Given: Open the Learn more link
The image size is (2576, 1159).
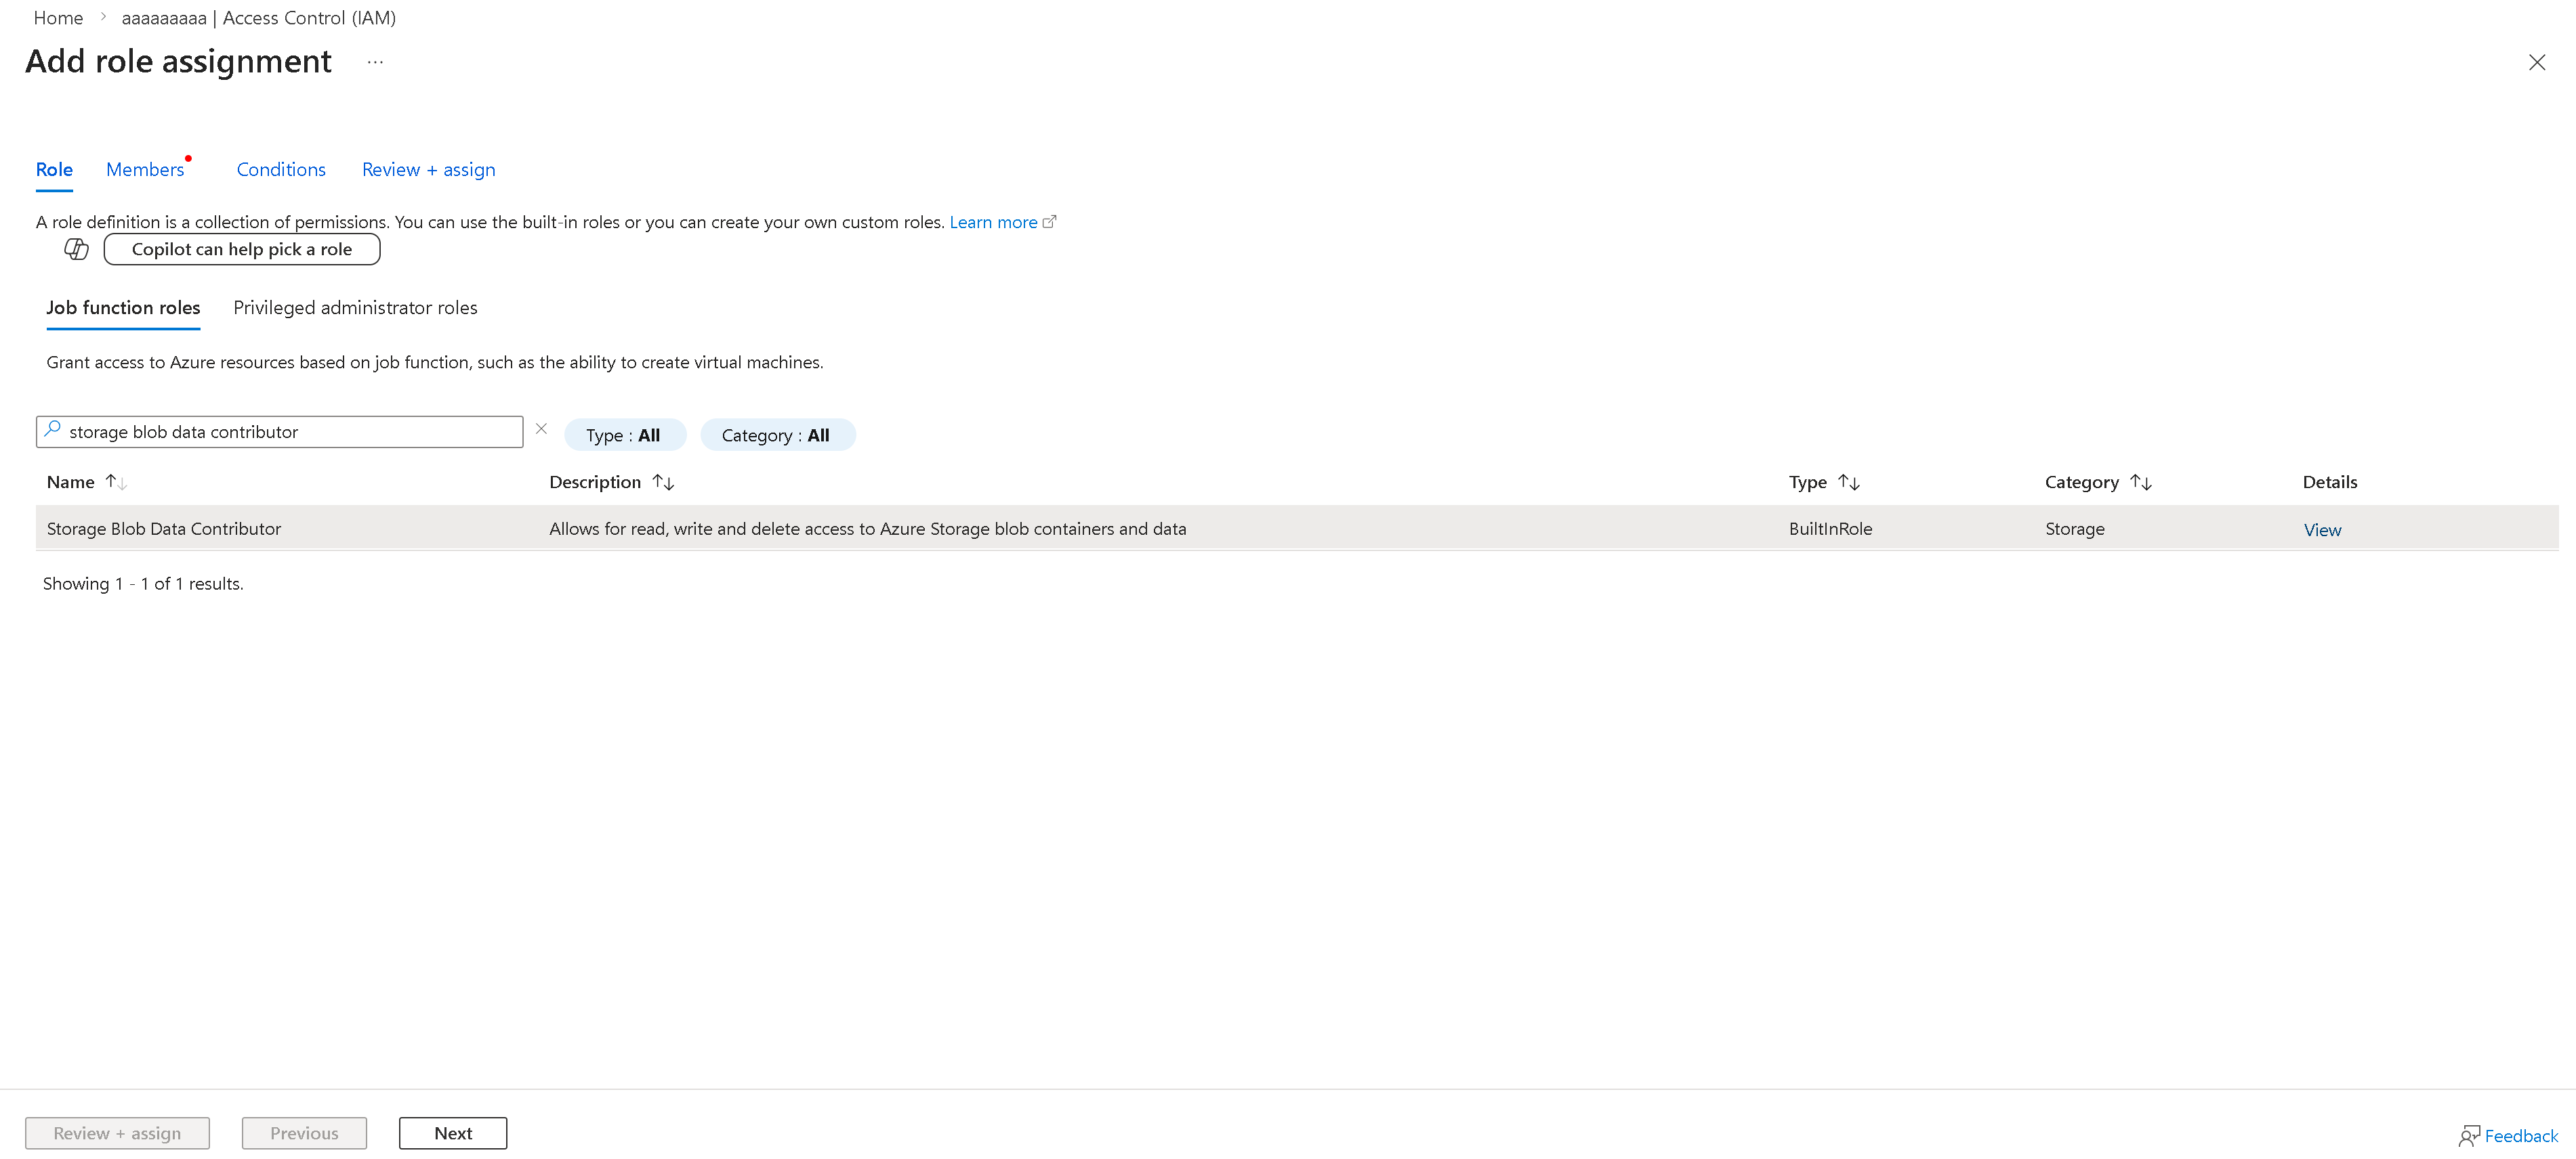Looking at the screenshot, I should coord(993,222).
